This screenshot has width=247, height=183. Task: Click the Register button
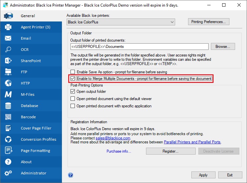[171, 151]
